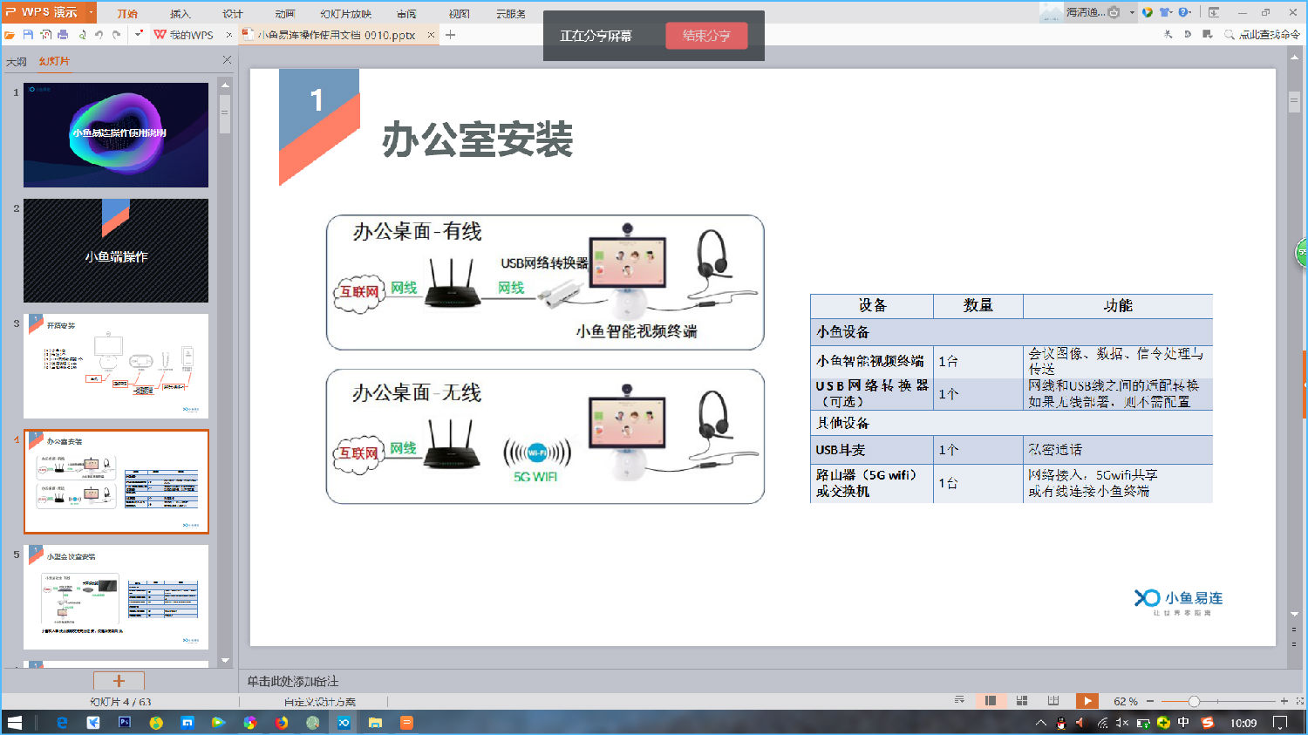1308x735 pixels.
Task: Switch to the 幻灯片 thumbnail pane tab
Action: coord(54,62)
